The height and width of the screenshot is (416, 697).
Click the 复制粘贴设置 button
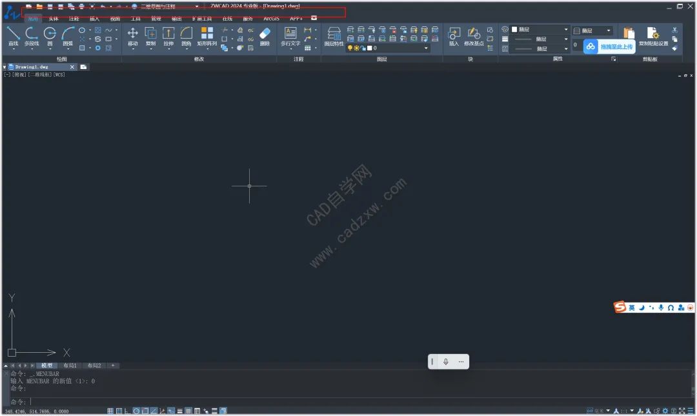pos(653,37)
